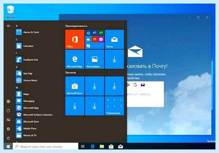Viewport: 219px width, 153px height.
Task: Select the purple mail account icon in Mail window
Action: tap(143, 85)
